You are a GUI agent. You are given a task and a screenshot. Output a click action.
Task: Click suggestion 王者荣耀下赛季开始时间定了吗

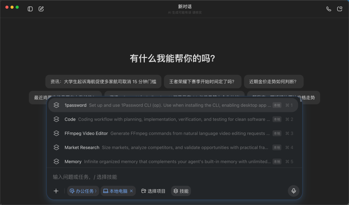tap(203, 81)
